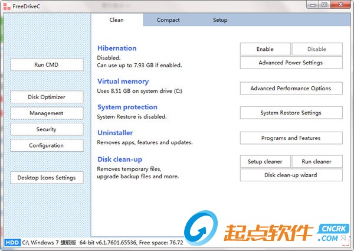Screen dimensions: 354x251
Task: Enable hibernation with the Enable button
Action: [265, 49]
